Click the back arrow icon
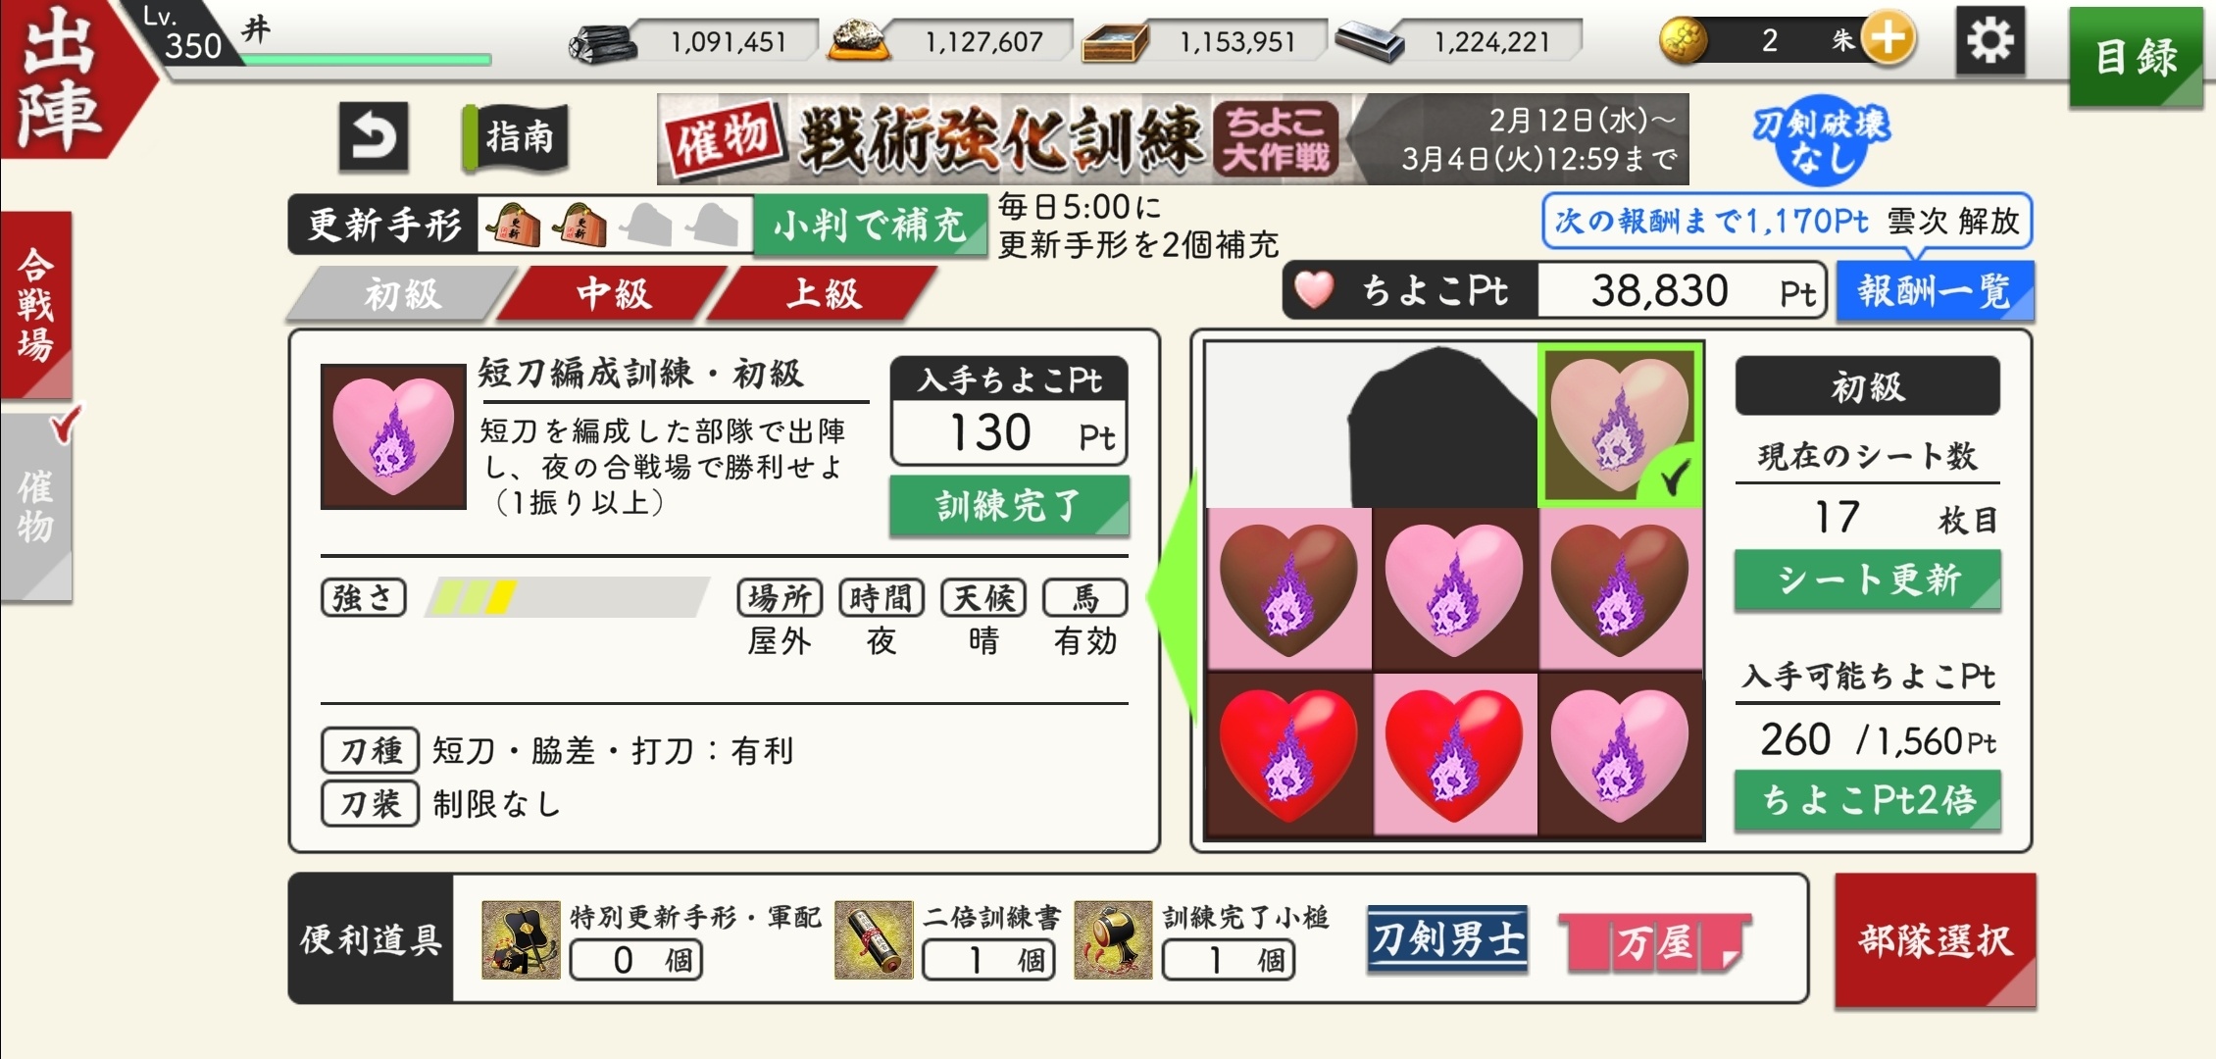This screenshot has height=1059, width=2216. [374, 136]
